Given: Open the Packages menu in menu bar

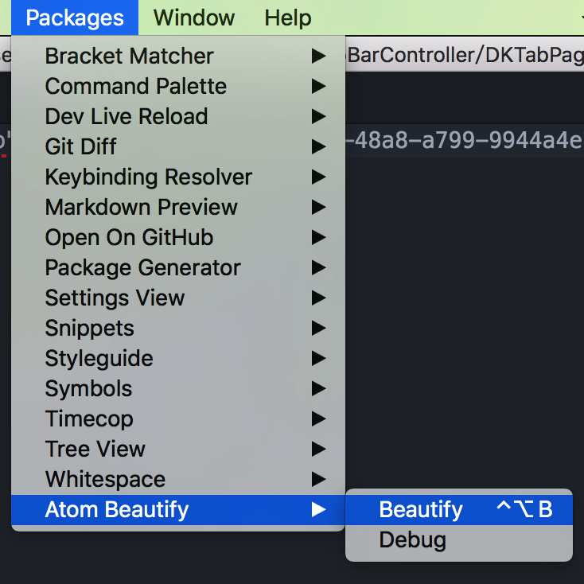Looking at the screenshot, I should tap(75, 18).
